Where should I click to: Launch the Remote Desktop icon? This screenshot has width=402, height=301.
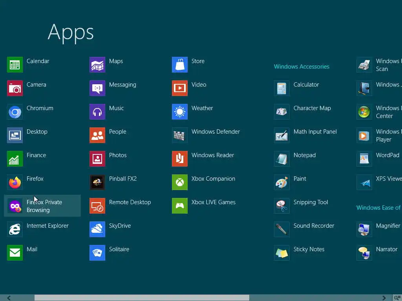97,206
